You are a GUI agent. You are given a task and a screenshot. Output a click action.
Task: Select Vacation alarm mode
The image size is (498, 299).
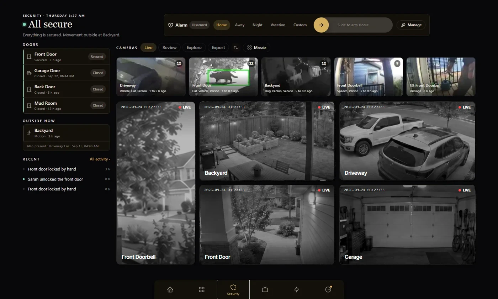pyautogui.click(x=278, y=25)
